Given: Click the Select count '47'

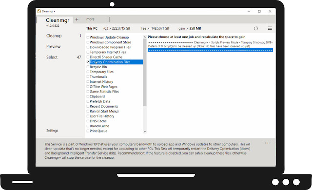Looking at the screenshot, I should (79, 57).
